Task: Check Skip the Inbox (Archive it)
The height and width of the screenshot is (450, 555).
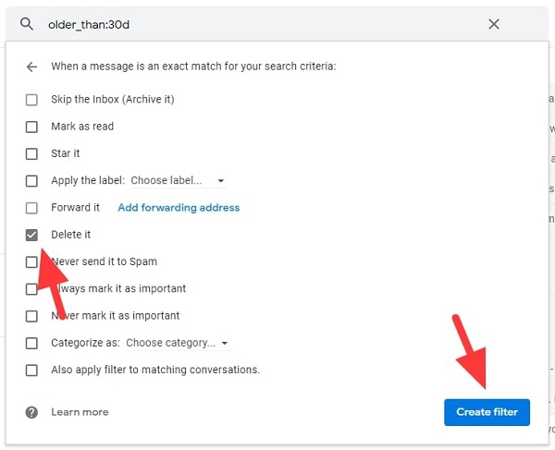Action: tap(32, 100)
